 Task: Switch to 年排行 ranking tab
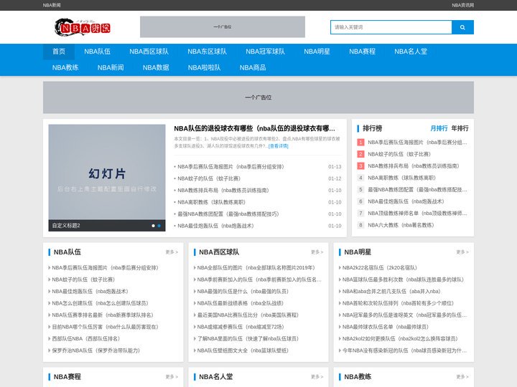[460, 128]
